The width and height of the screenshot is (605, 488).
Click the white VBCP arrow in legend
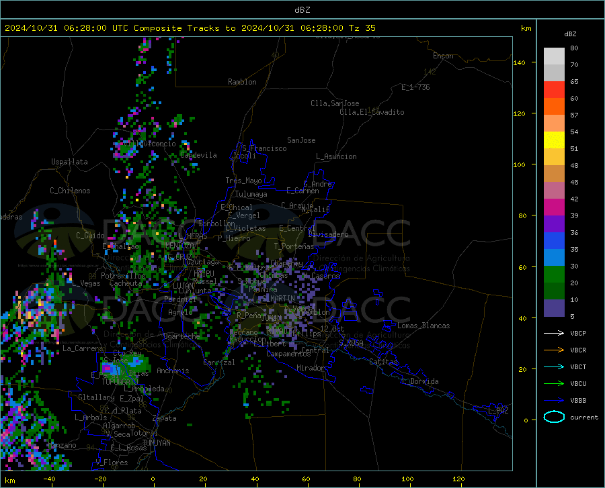(x=554, y=333)
